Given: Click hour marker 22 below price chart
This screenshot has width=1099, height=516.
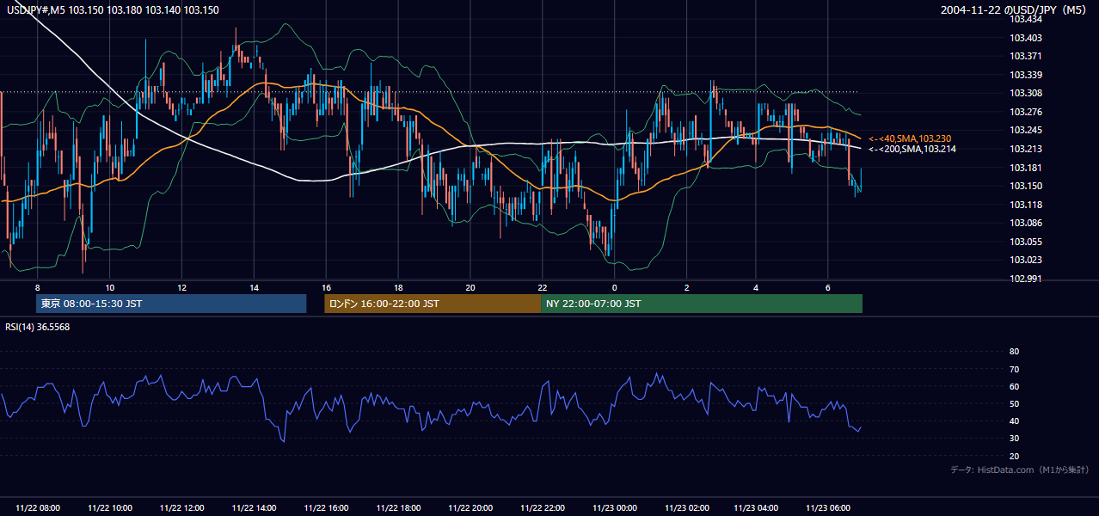Looking at the screenshot, I should tap(543, 287).
